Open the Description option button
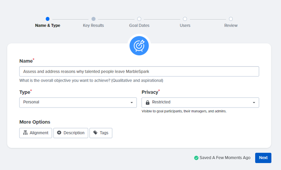The height and width of the screenshot is (170, 281). tap(71, 133)
